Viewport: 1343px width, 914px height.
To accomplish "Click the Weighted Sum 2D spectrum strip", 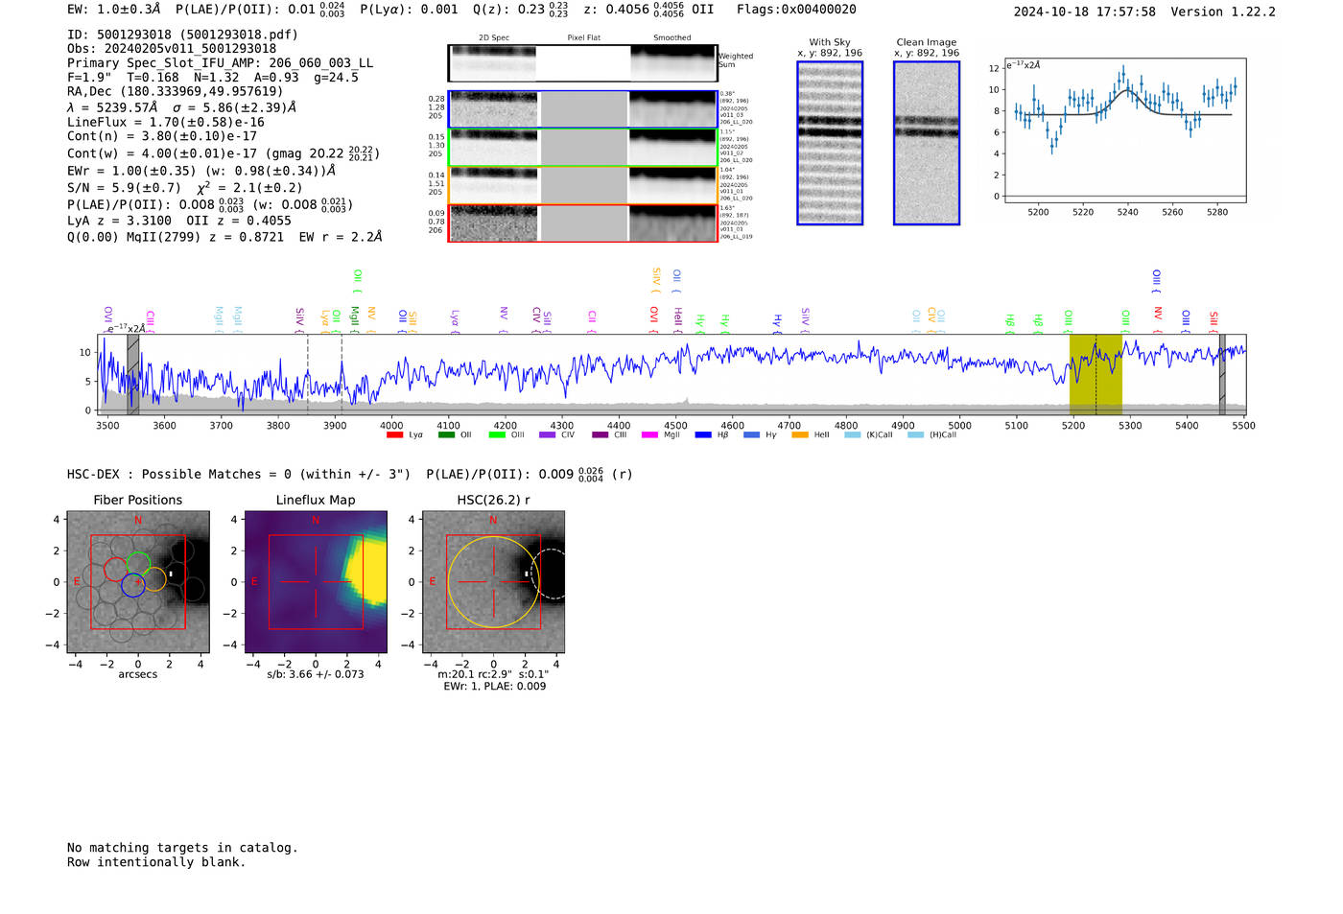I will (582, 63).
